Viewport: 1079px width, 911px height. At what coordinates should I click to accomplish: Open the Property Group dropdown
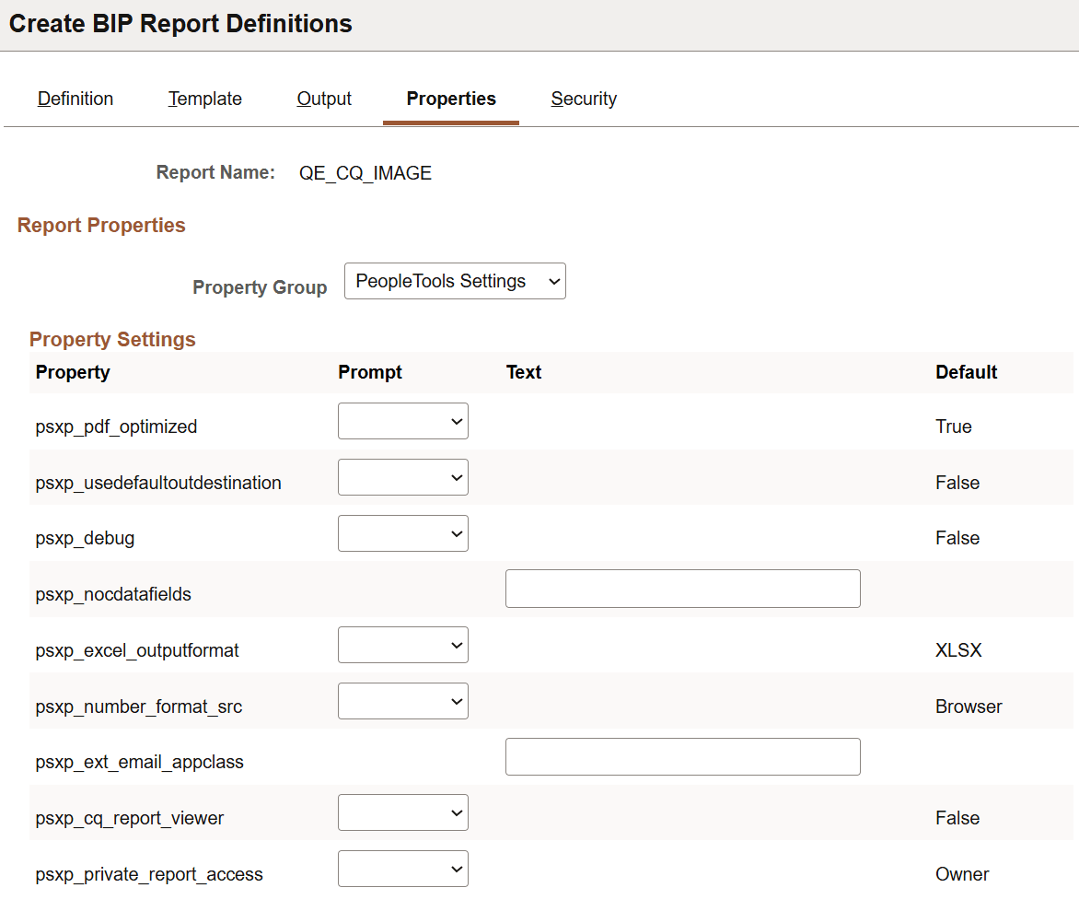click(x=455, y=281)
